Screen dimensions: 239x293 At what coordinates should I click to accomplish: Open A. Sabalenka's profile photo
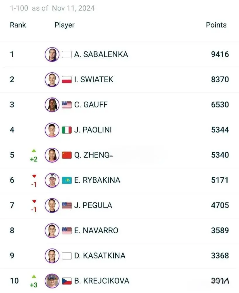tap(52, 54)
